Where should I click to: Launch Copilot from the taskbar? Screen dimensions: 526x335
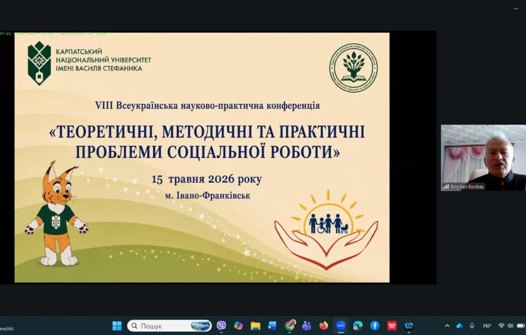238,326
